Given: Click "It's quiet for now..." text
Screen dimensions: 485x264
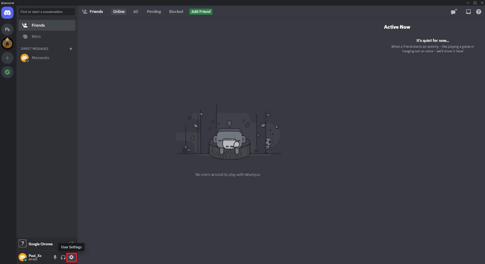Looking at the screenshot, I should pyautogui.click(x=433, y=40).
